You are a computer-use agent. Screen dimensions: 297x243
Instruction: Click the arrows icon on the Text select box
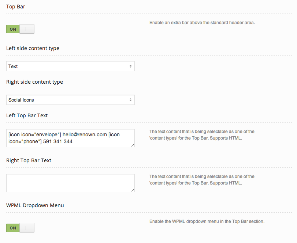(130, 66)
